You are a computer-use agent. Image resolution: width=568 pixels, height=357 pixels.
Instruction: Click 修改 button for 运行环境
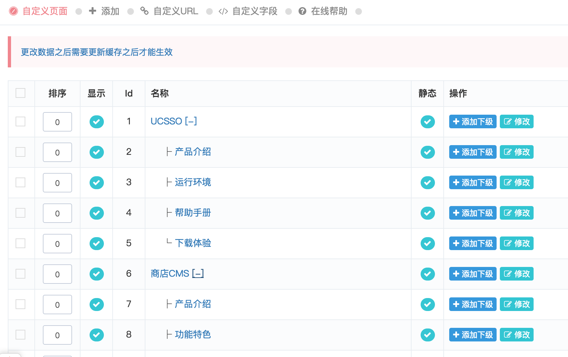click(517, 182)
